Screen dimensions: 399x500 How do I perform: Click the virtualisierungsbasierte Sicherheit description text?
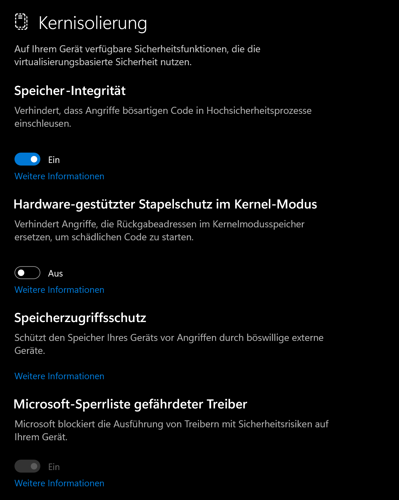tap(137, 55)
